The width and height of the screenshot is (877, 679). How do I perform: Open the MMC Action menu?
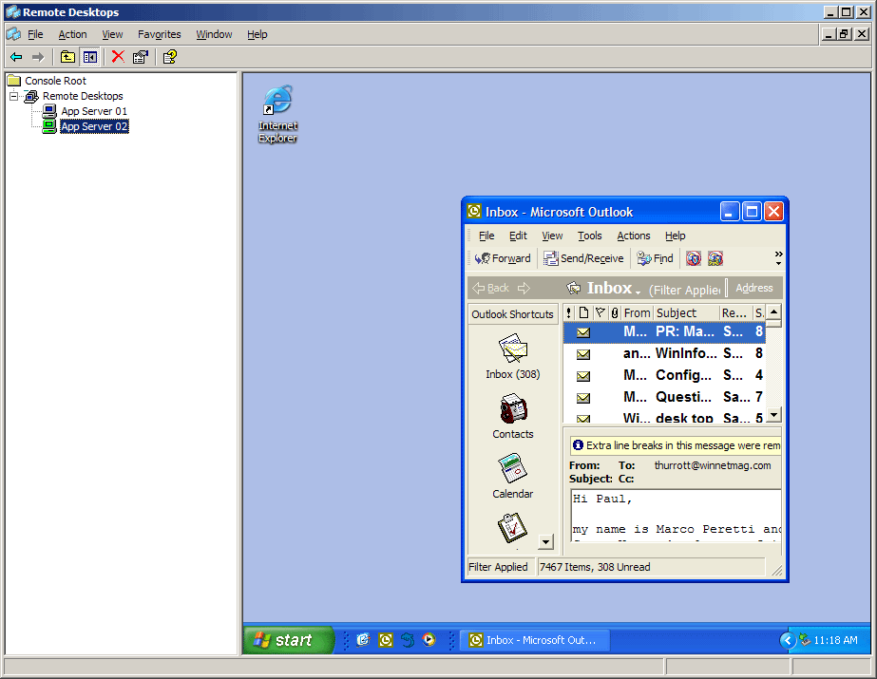pos(73,34)
